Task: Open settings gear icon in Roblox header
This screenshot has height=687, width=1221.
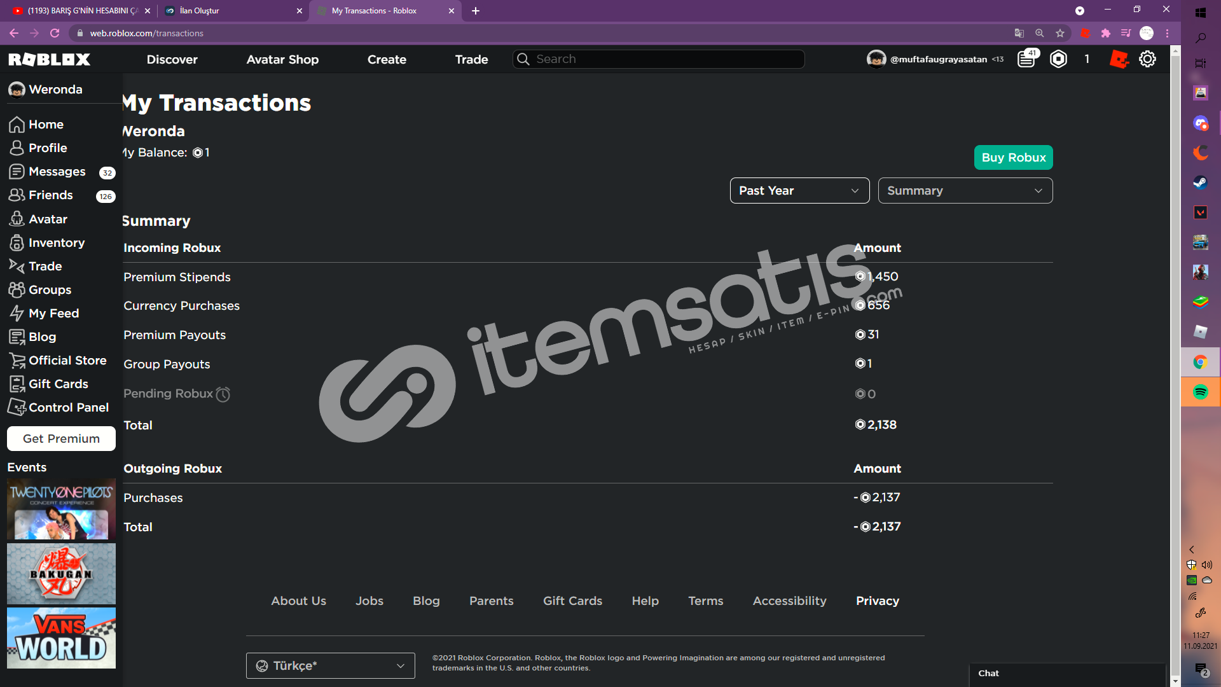Action: pyautogui.click(x=1147, y=59)
